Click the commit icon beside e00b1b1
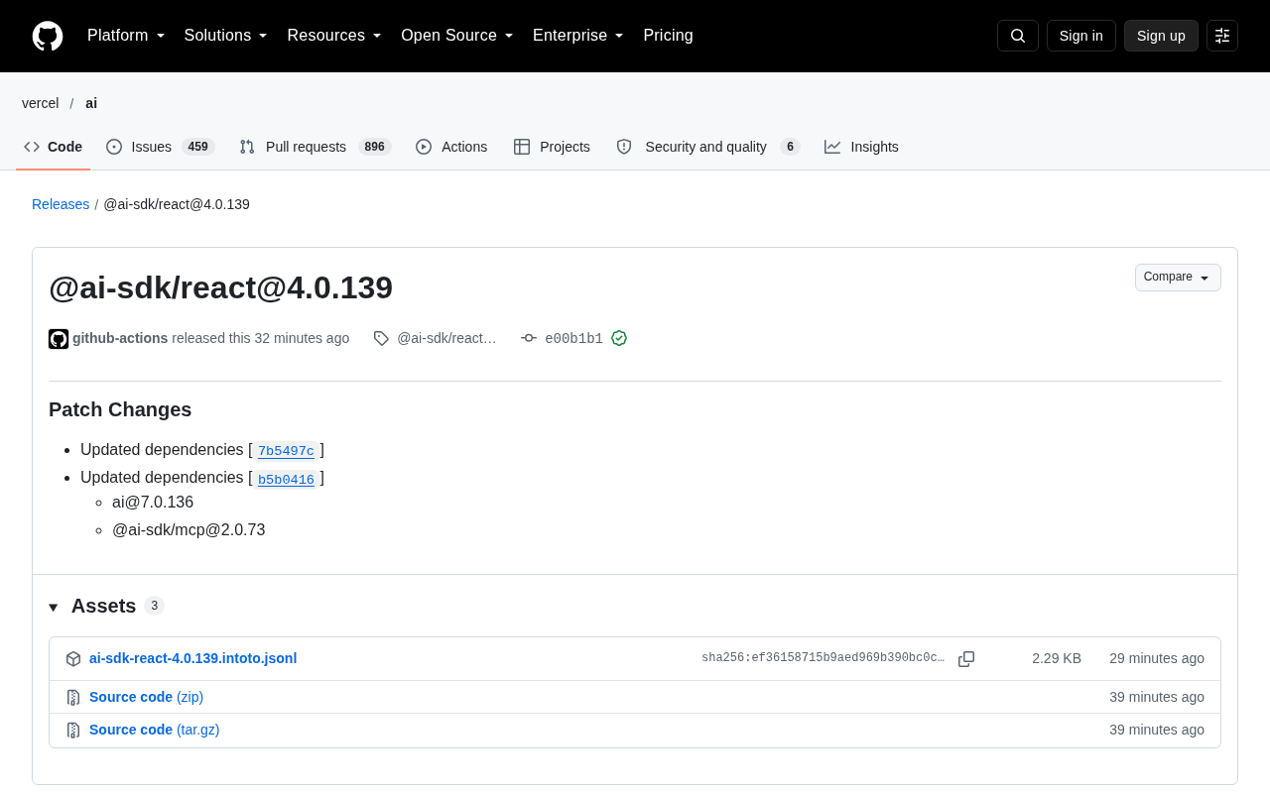Image resolution: width=1270 pixels, height=793 pixels. click(x=529, y=338)
